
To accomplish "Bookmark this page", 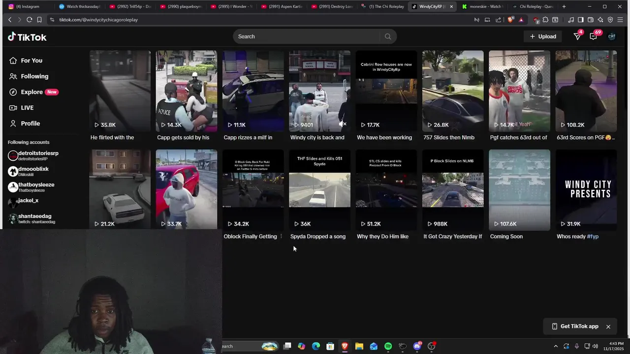I will coord(39,20).
